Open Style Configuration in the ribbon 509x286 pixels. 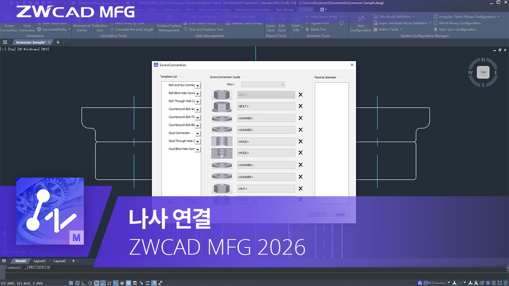(x=361, y=24)
